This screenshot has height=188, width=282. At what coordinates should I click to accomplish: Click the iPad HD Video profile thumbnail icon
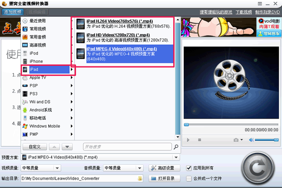coord(81,38)
